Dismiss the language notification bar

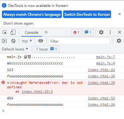(120, 14)
